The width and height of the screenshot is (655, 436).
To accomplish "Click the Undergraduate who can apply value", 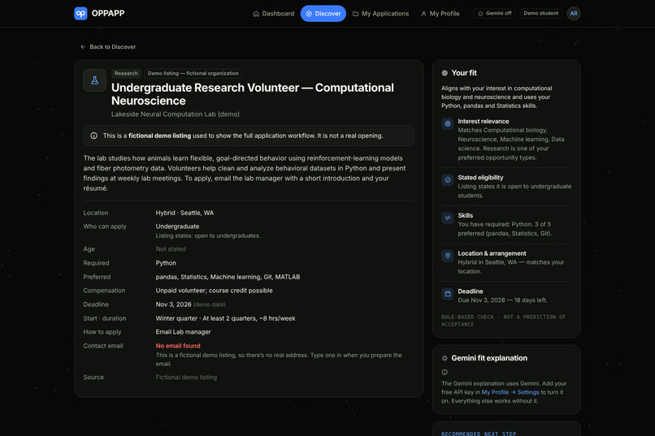I will (177, 227).
